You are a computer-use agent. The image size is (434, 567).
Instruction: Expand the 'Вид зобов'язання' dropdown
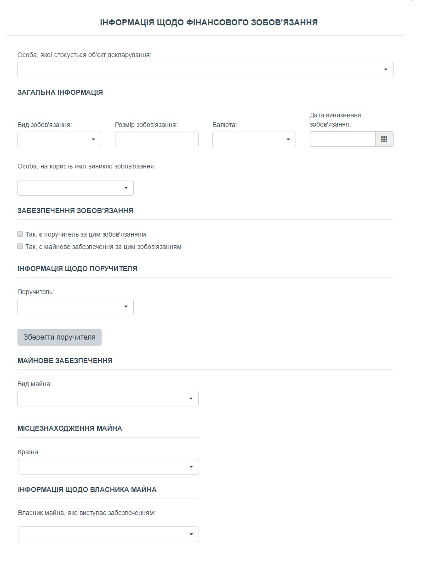click(59, 139)
